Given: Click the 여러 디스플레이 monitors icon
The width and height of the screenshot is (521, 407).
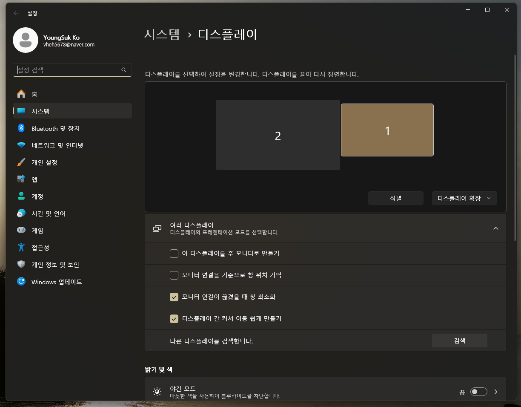Looking at the screenshot, I should tap(157, 228).
